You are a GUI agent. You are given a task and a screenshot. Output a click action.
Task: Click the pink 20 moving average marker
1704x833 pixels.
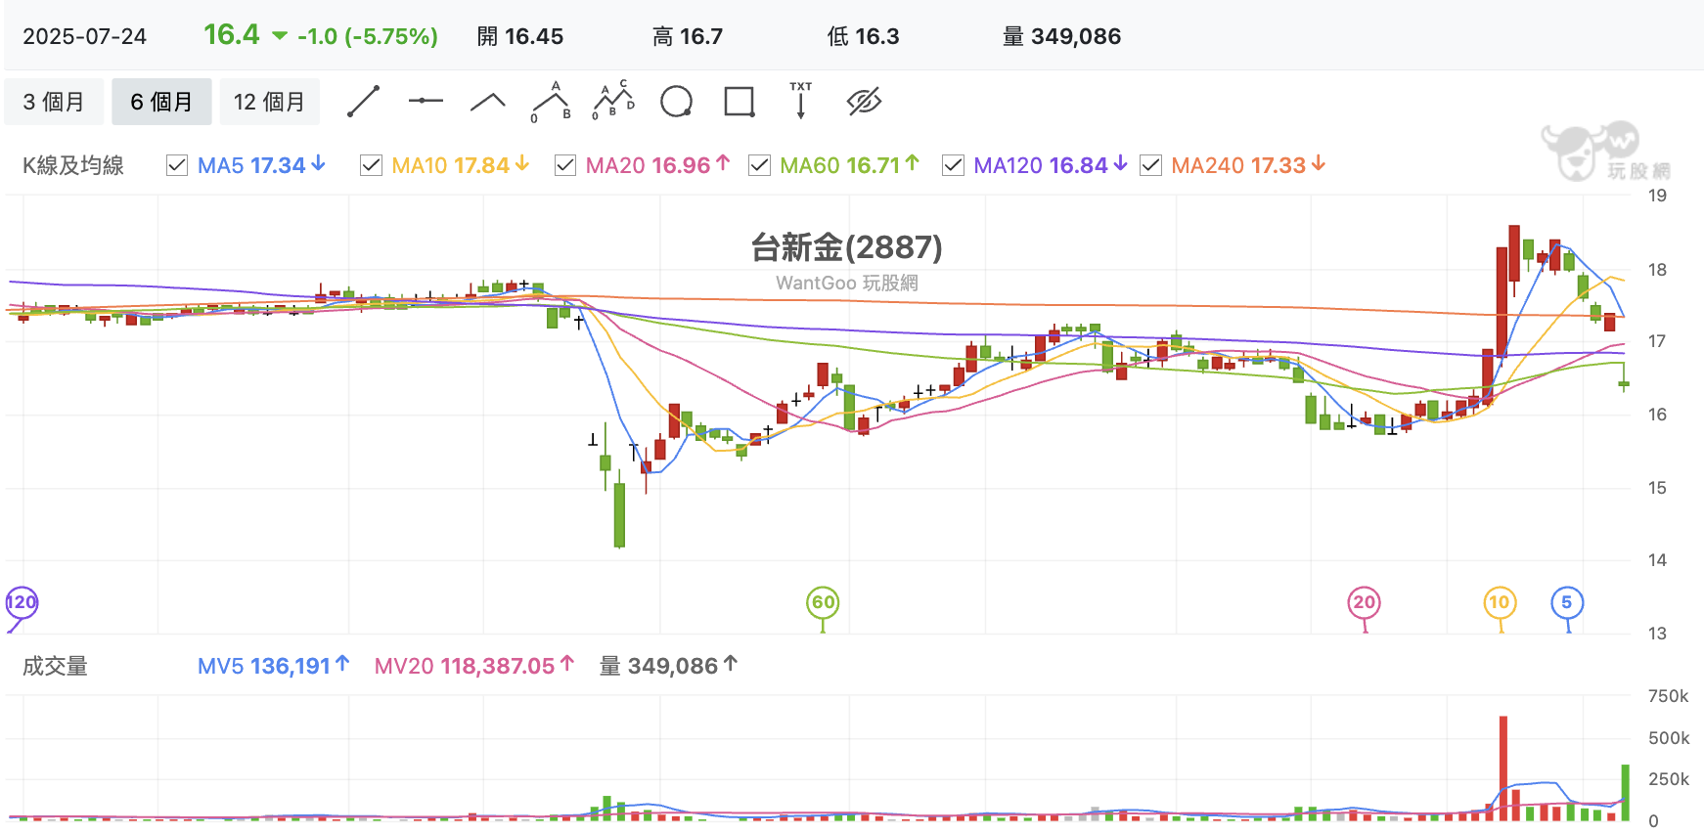[x=1364, y=602]
